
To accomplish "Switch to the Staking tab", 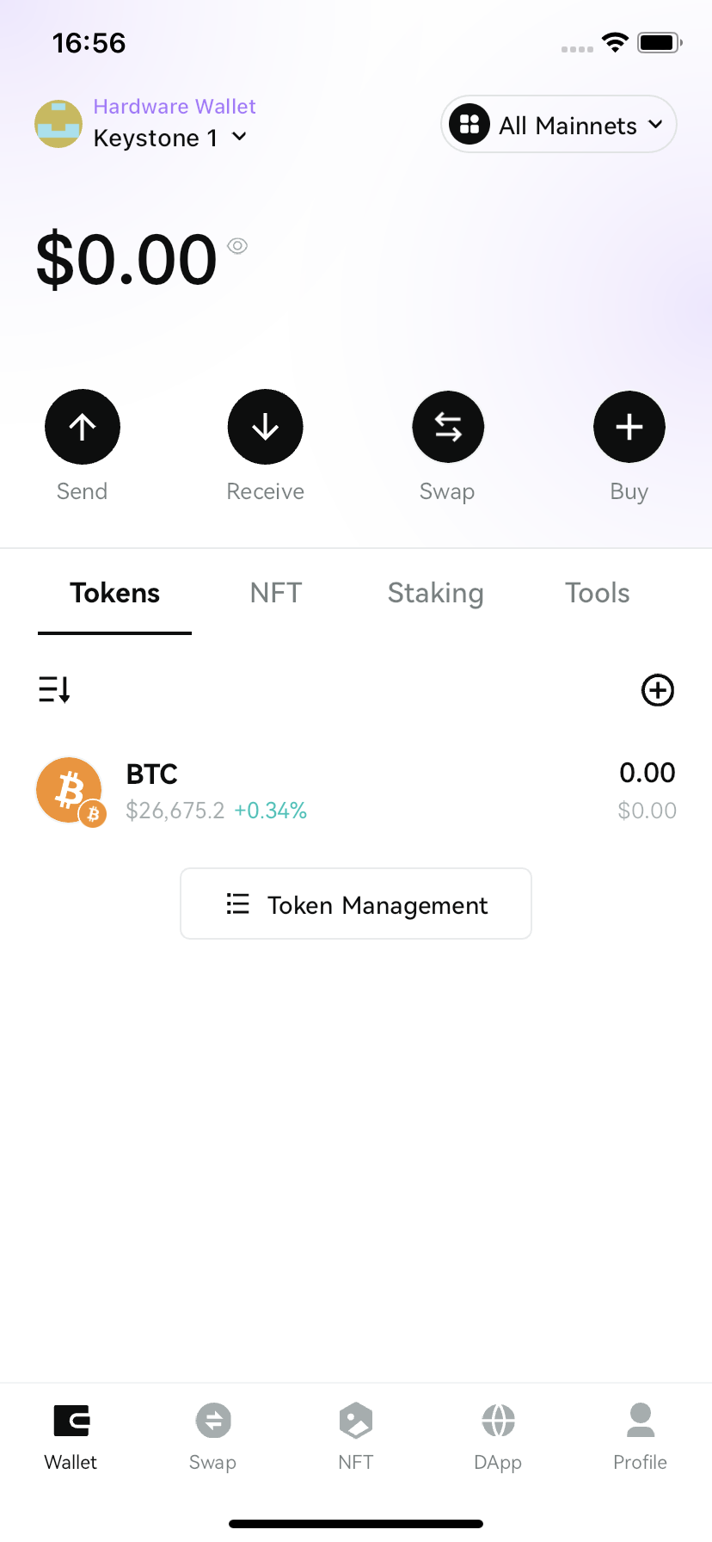I will [435, 593].
